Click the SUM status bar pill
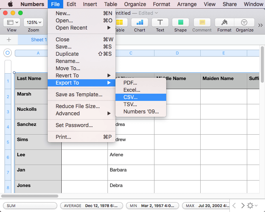 pos(30,206)
